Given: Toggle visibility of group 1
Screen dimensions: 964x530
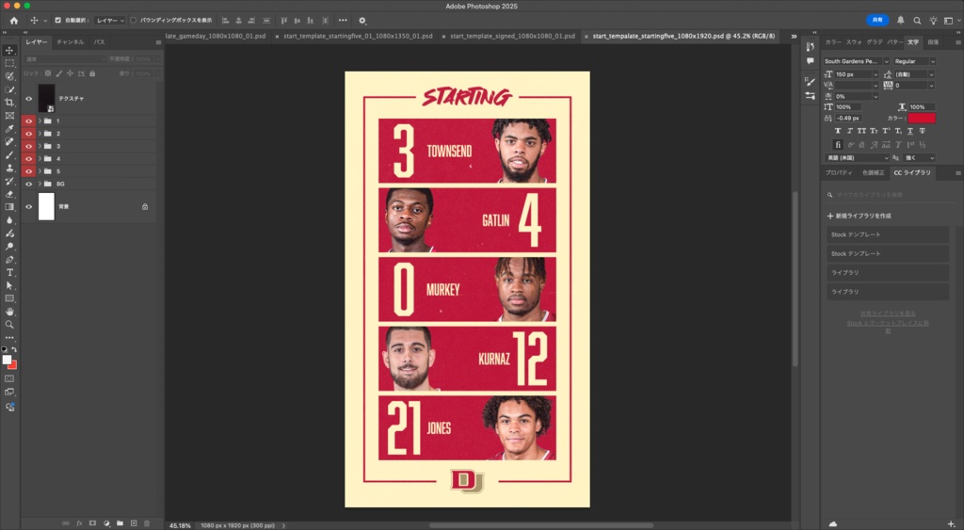Looking at the screenshot, I should pos(28,121).
